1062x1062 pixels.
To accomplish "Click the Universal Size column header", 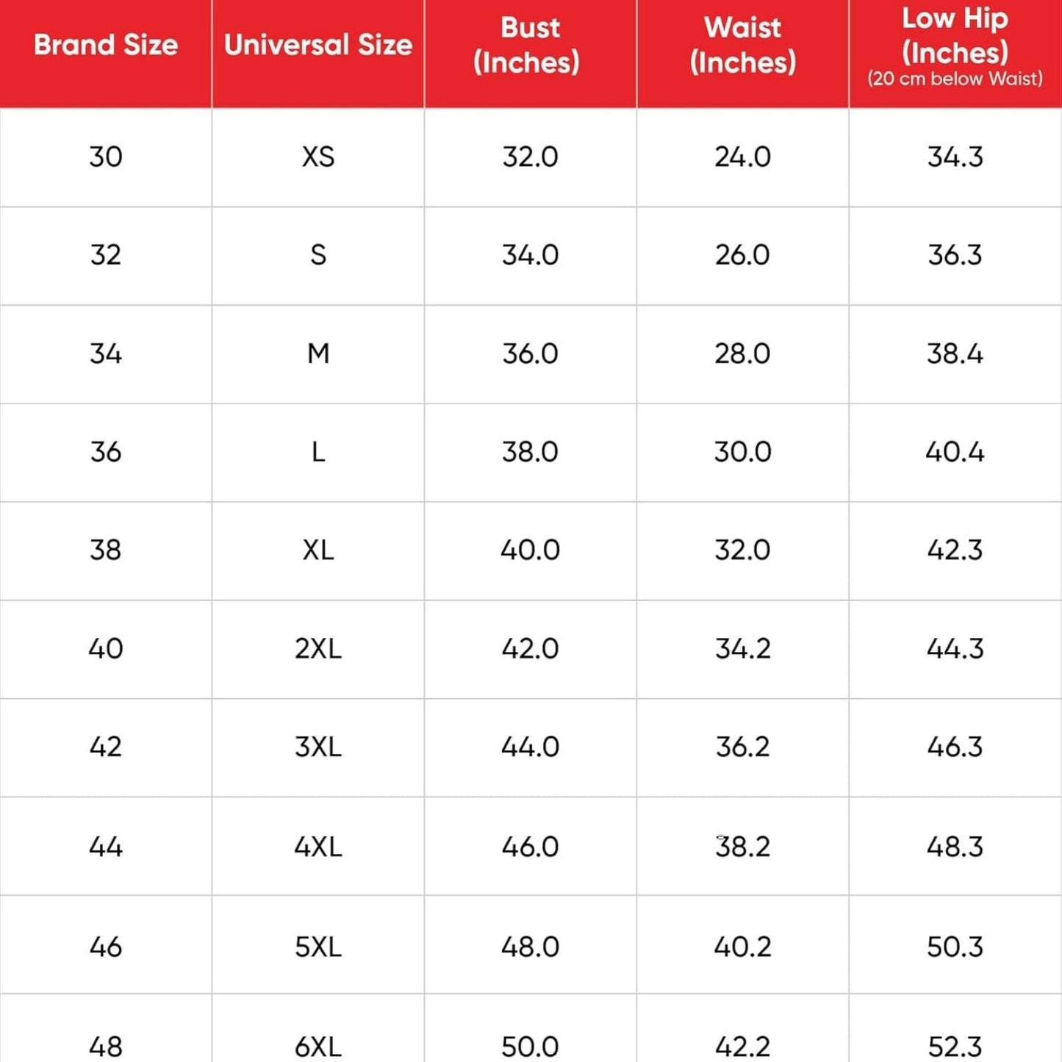I will (318, 45).
